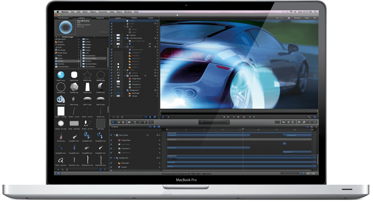
Task: Select the arrow Select/Transform tool
Action: coord(113,122)
